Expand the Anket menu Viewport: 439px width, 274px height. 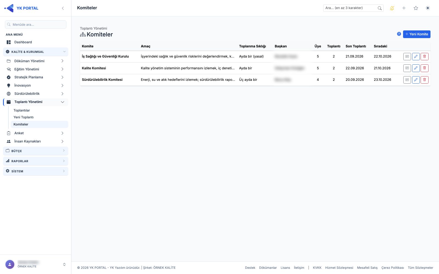[x=36, y=133]
